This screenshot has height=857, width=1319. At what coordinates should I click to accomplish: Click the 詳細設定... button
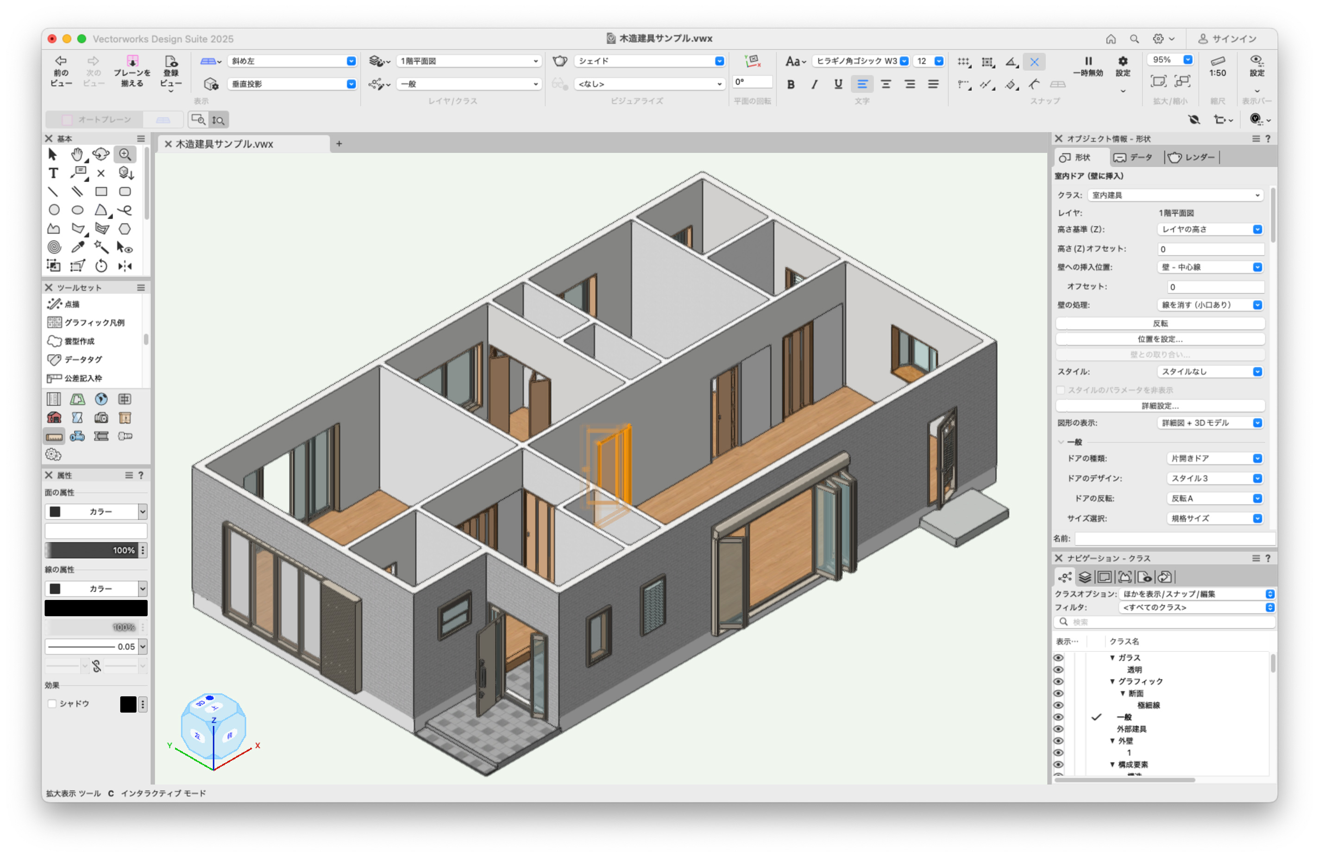coord(1160,406)
